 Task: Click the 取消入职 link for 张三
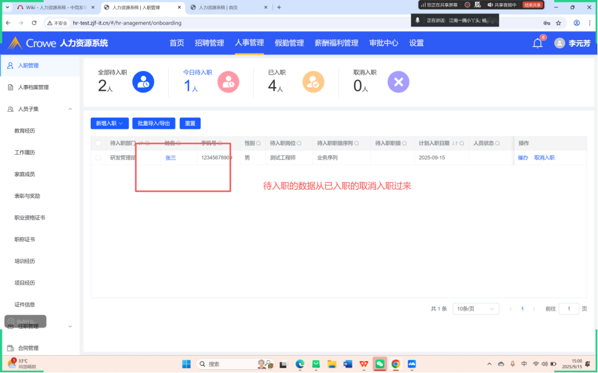[x=544, y=158]
